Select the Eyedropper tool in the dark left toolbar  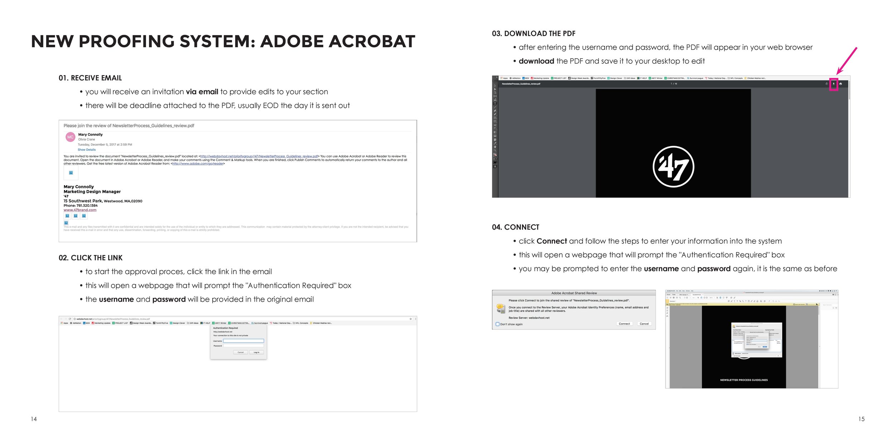point(495,143)
